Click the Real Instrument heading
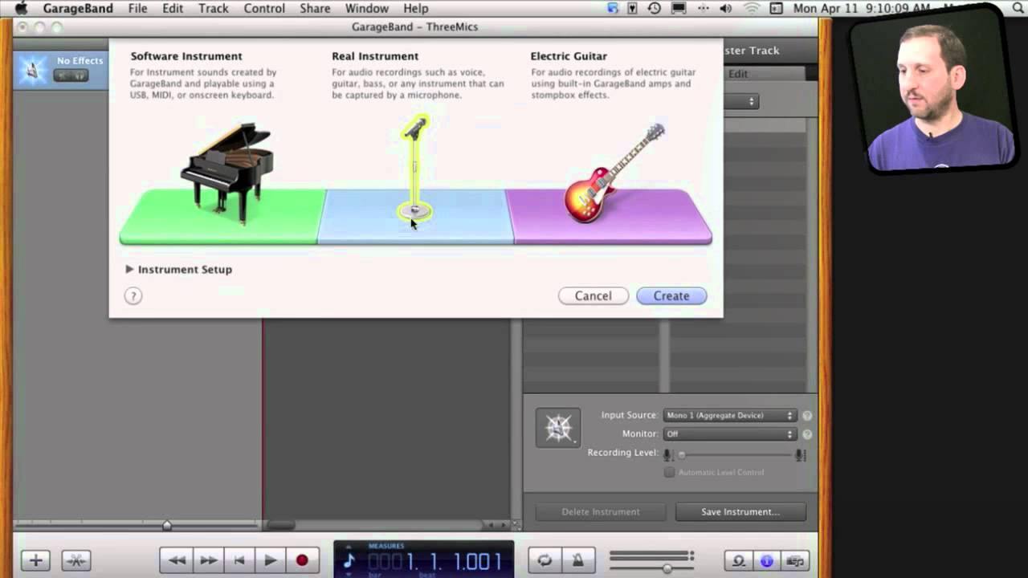Image resolution: width=1028 pixels, height=578 pixels. coord(375,56)
